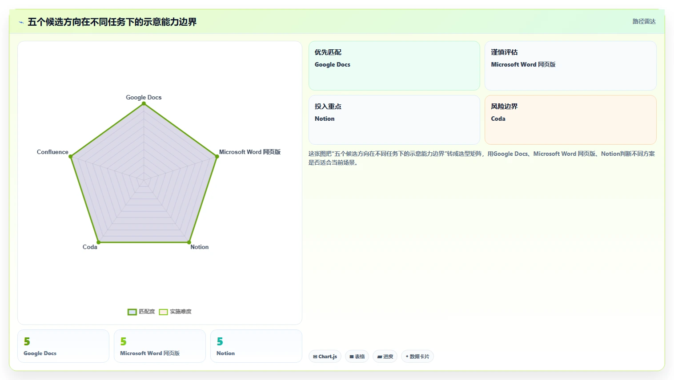Click the 表格 tag chip
Image resolution: width=674 pixels, height=380 pixels.
point(357,356)
